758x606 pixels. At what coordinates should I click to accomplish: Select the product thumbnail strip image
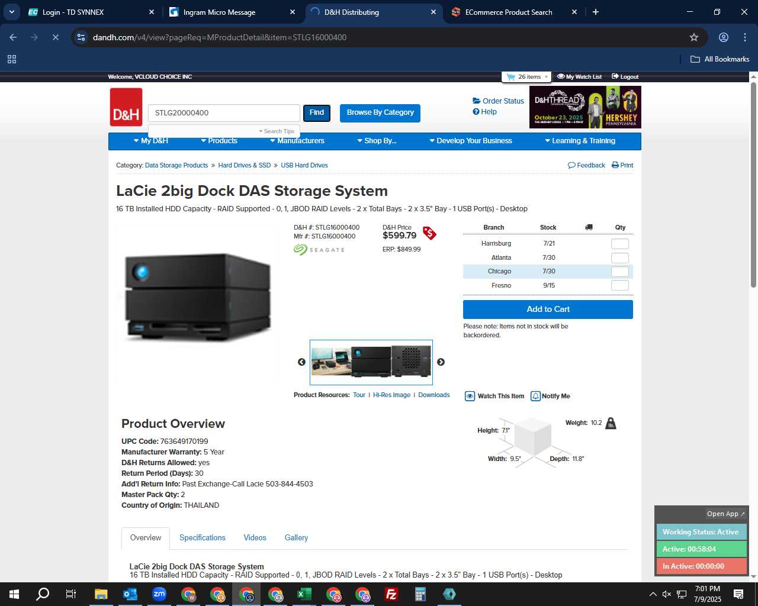371,362
